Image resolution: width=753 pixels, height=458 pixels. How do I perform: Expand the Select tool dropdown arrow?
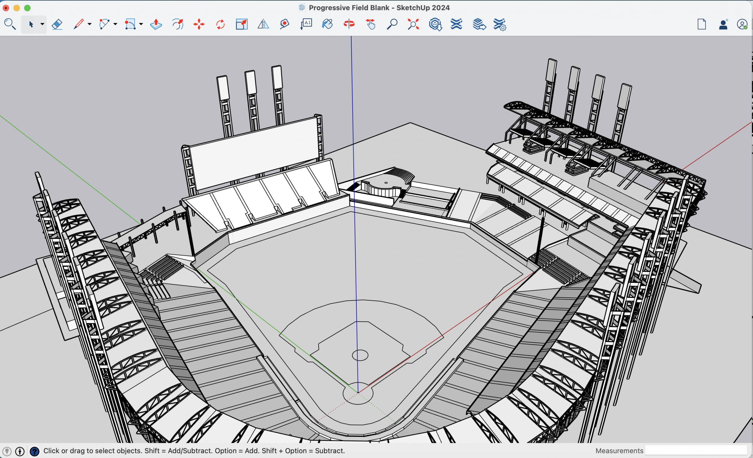point(42,24)
